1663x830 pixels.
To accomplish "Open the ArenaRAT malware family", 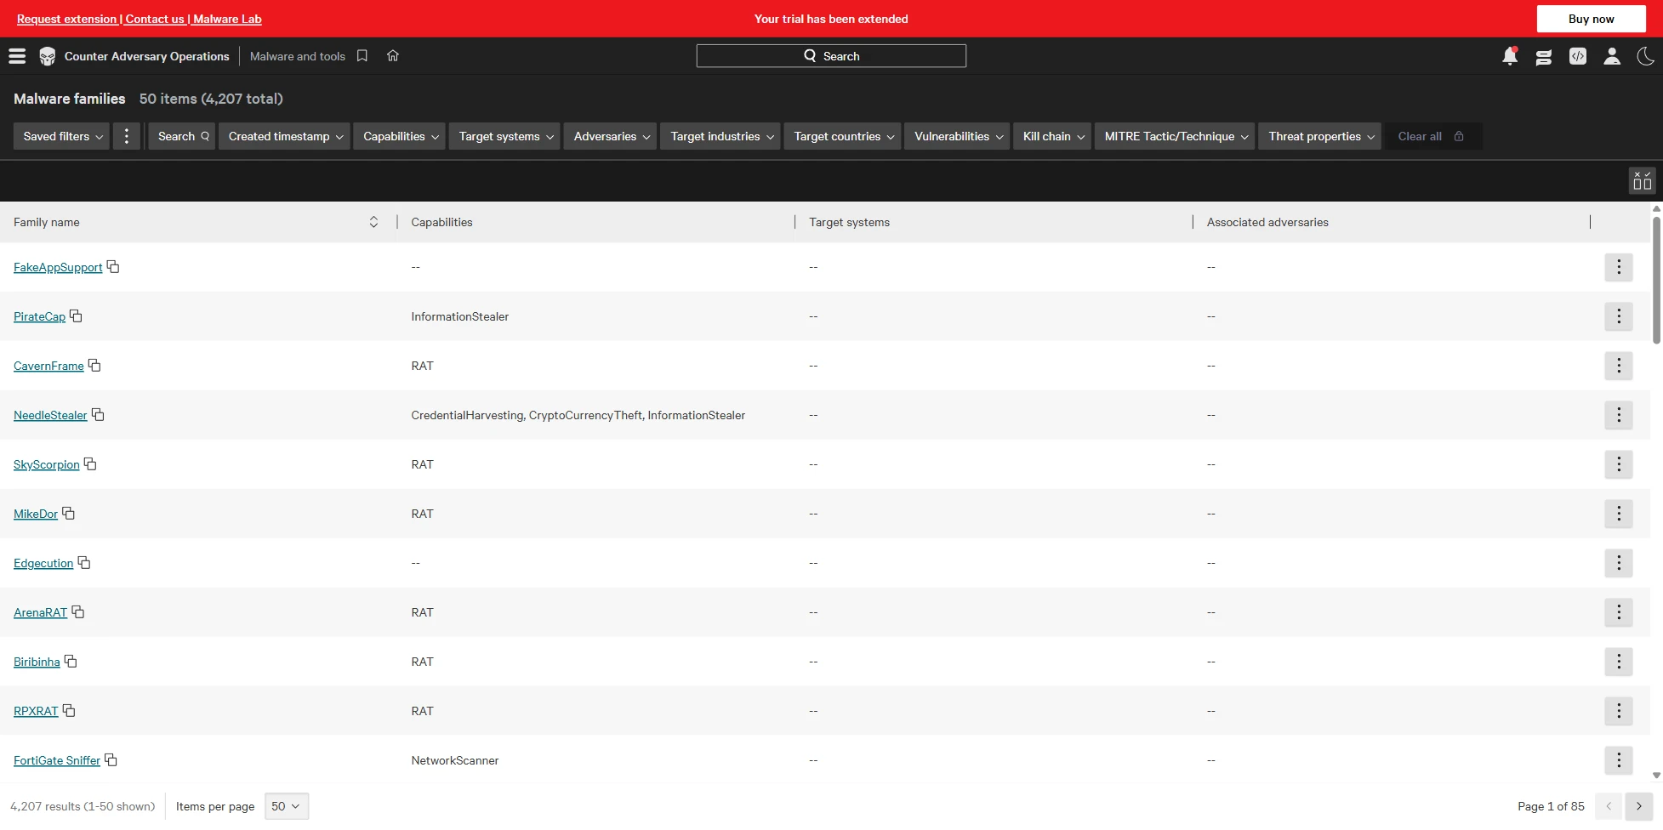I will click(x=40, y=612).
